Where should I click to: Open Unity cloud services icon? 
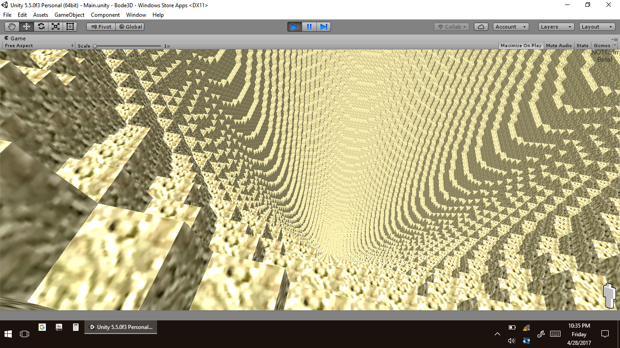tap(481, 27)
